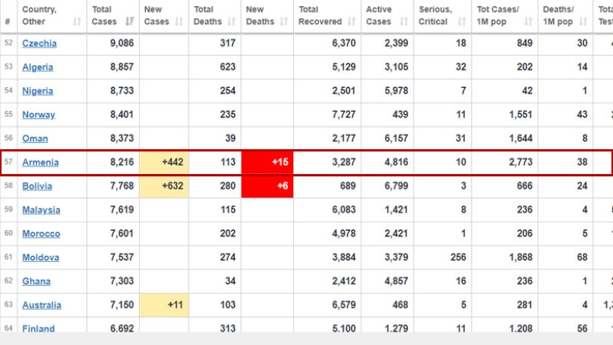The width and height of the screenshot is (613, 345).
Task: Open the Morocco country link
Action: click(x=41, y=234)
